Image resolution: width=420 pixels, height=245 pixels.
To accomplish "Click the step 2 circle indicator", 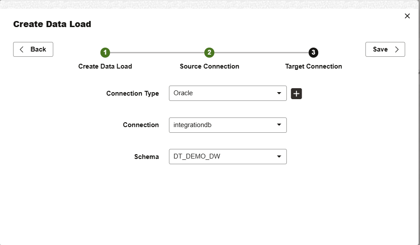I will click(x=210, y=52).
